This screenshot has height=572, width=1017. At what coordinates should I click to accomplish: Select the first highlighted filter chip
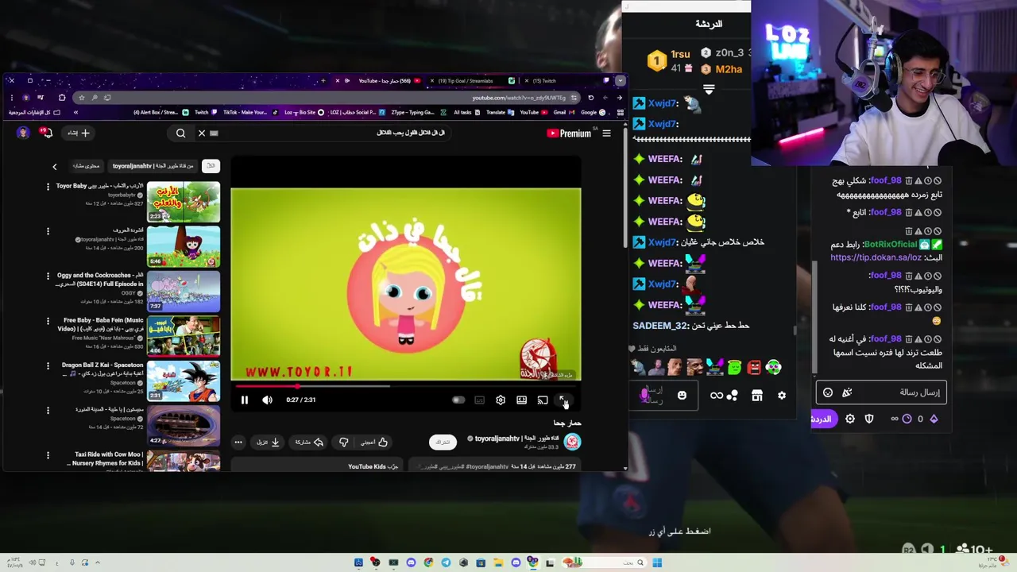[x=211, y=166]
